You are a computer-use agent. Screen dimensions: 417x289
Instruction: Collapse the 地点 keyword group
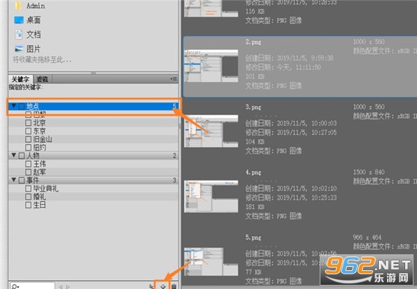14,106
